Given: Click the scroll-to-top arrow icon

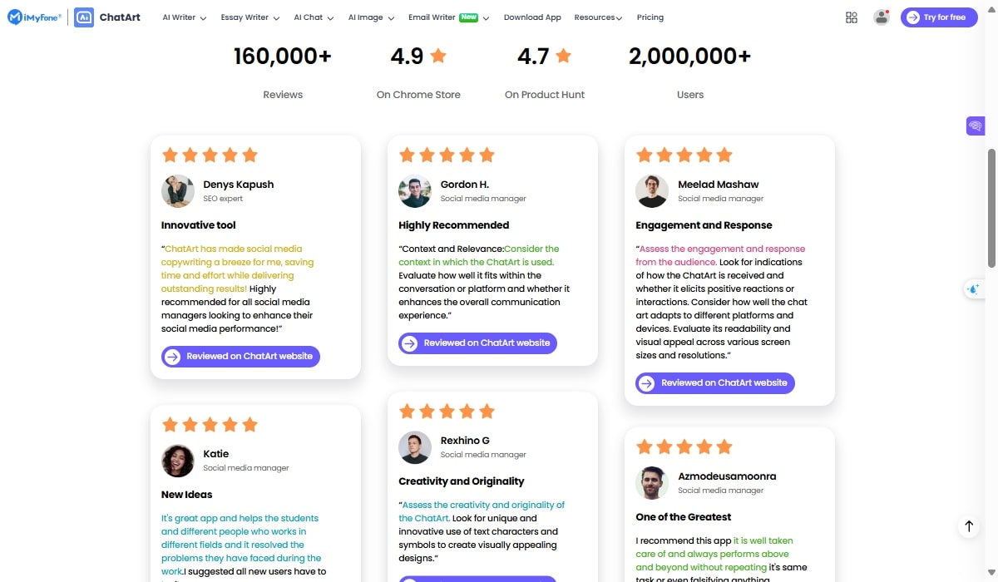Looking at the screenshot, I should point(969,525).
